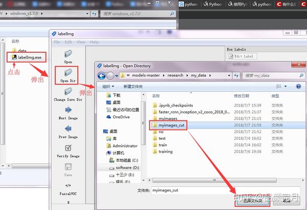Refresh the windows_v1.7.0 explorer window
The width and height of the screenshot is (307, 210).
pos(94,14)
